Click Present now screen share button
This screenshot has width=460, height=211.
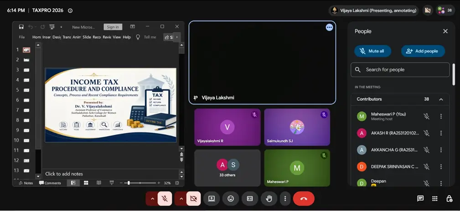[x=212, y=199]
